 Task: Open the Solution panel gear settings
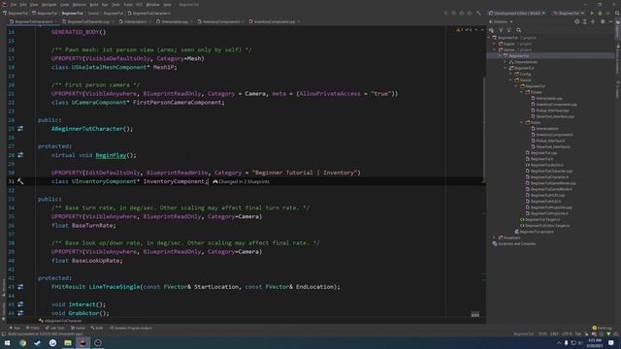[x=603, y=21]
